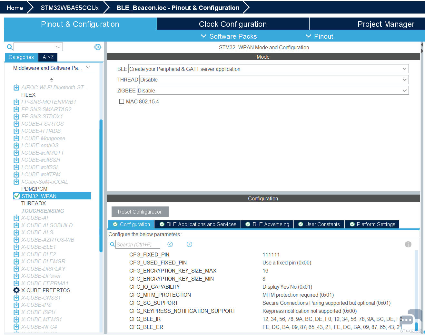Click download icon beside X-CUBE-BLE1
The height and width of the screenshot is (336, 425).
16,247
